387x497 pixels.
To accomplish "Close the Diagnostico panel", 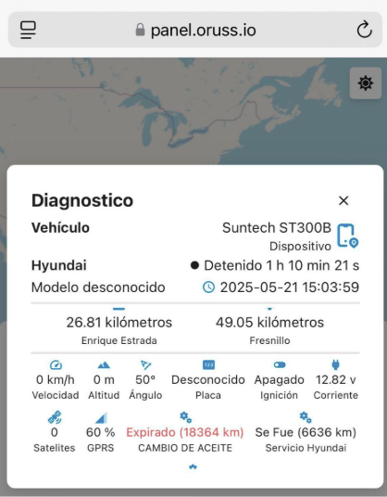I will point(343,200).
